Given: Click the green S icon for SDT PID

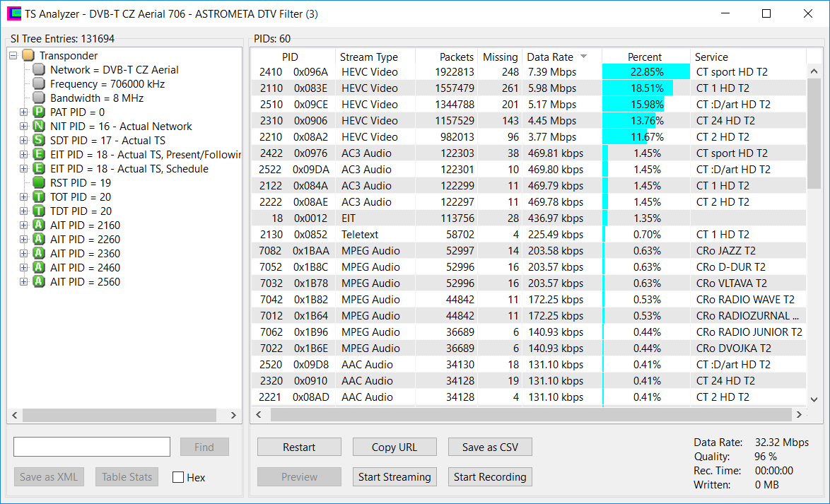Looking at the screenshot, I should [x=39, y=141].
